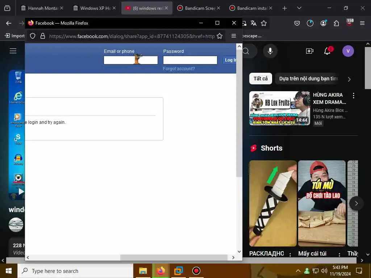This screenshot has height=278, width=371.
Task: Open the Firefox account icon
Action: click(323, 23)
